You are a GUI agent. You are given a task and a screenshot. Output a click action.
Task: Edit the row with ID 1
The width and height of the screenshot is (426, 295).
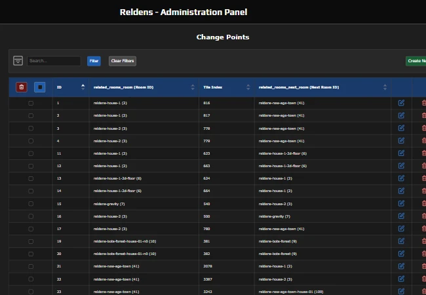coord(401,103)
